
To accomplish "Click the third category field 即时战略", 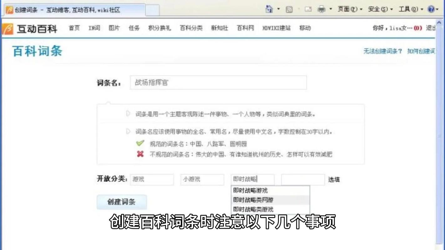I will [253, 179].
